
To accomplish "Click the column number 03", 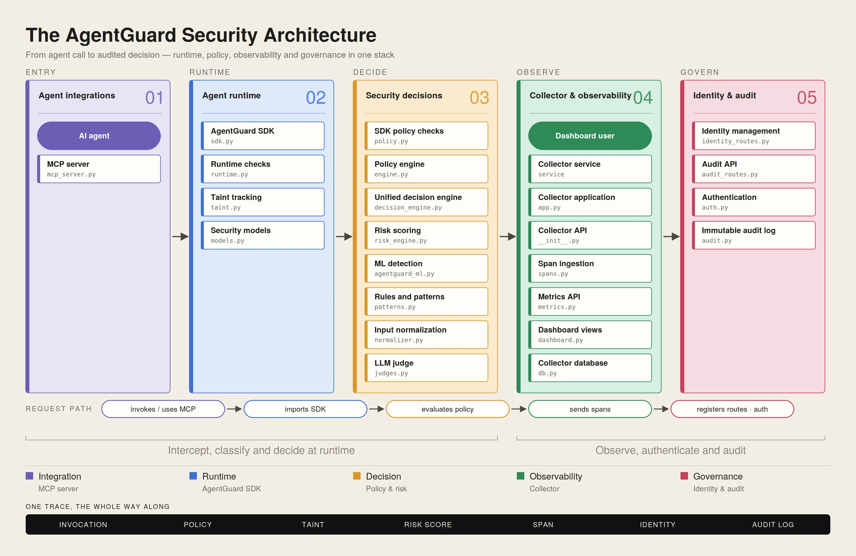I will pos(479,98).
